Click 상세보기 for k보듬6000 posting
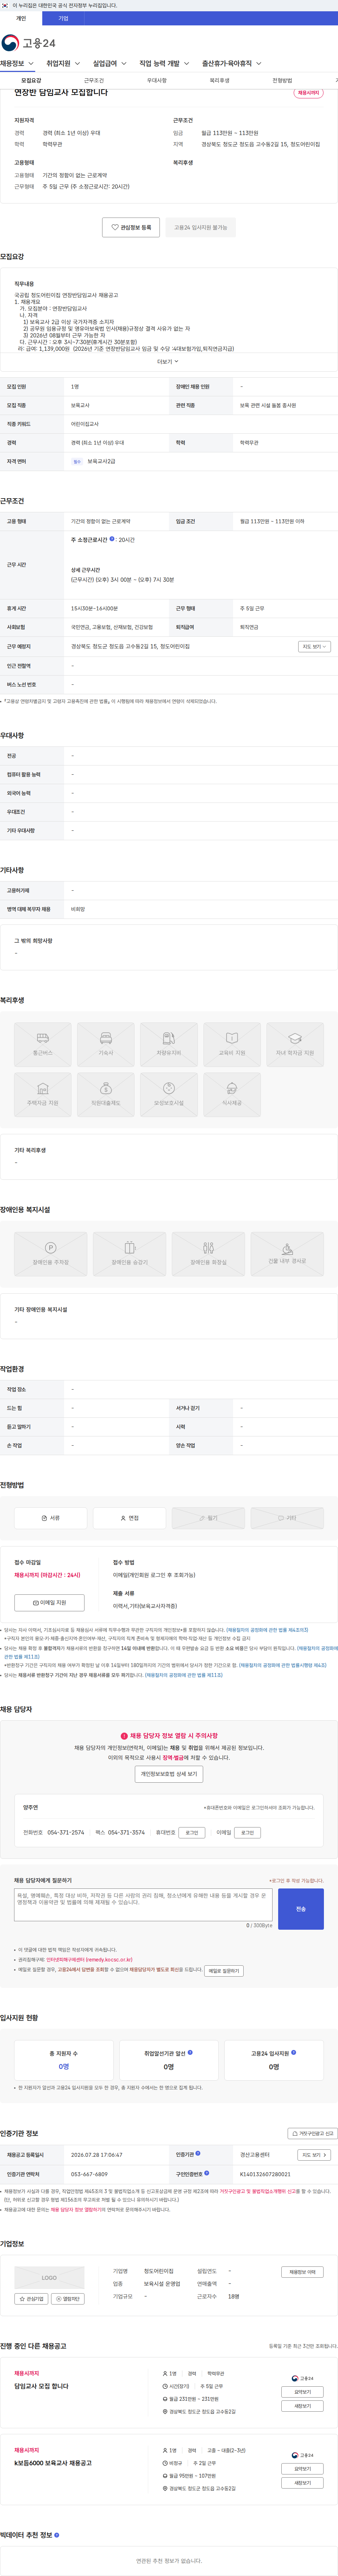 coord(302,2469)
